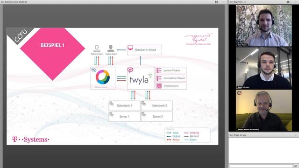The width and height of the screenshot is (299, 168).
Task: Click the pod title In 5 Schritten zum Chatbot
Action: pos(14,2)
